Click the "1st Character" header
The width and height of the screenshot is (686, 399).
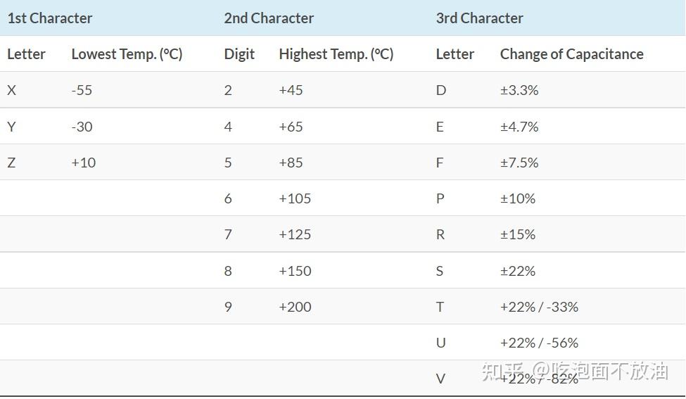point(50,18)
